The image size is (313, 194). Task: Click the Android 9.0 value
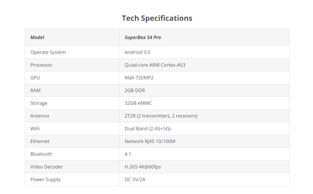point(137,52)
